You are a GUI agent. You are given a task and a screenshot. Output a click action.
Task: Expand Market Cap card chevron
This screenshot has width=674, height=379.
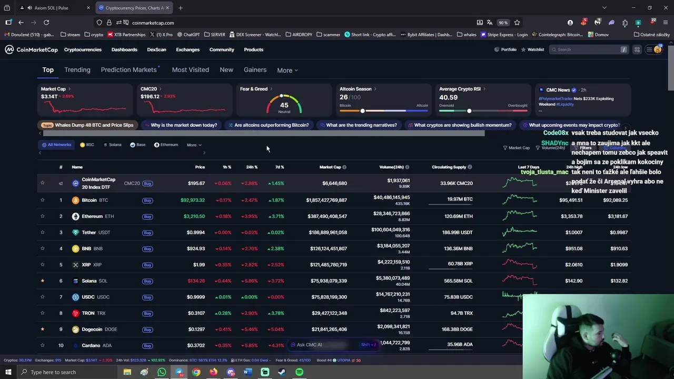click(x=70, y=89)
